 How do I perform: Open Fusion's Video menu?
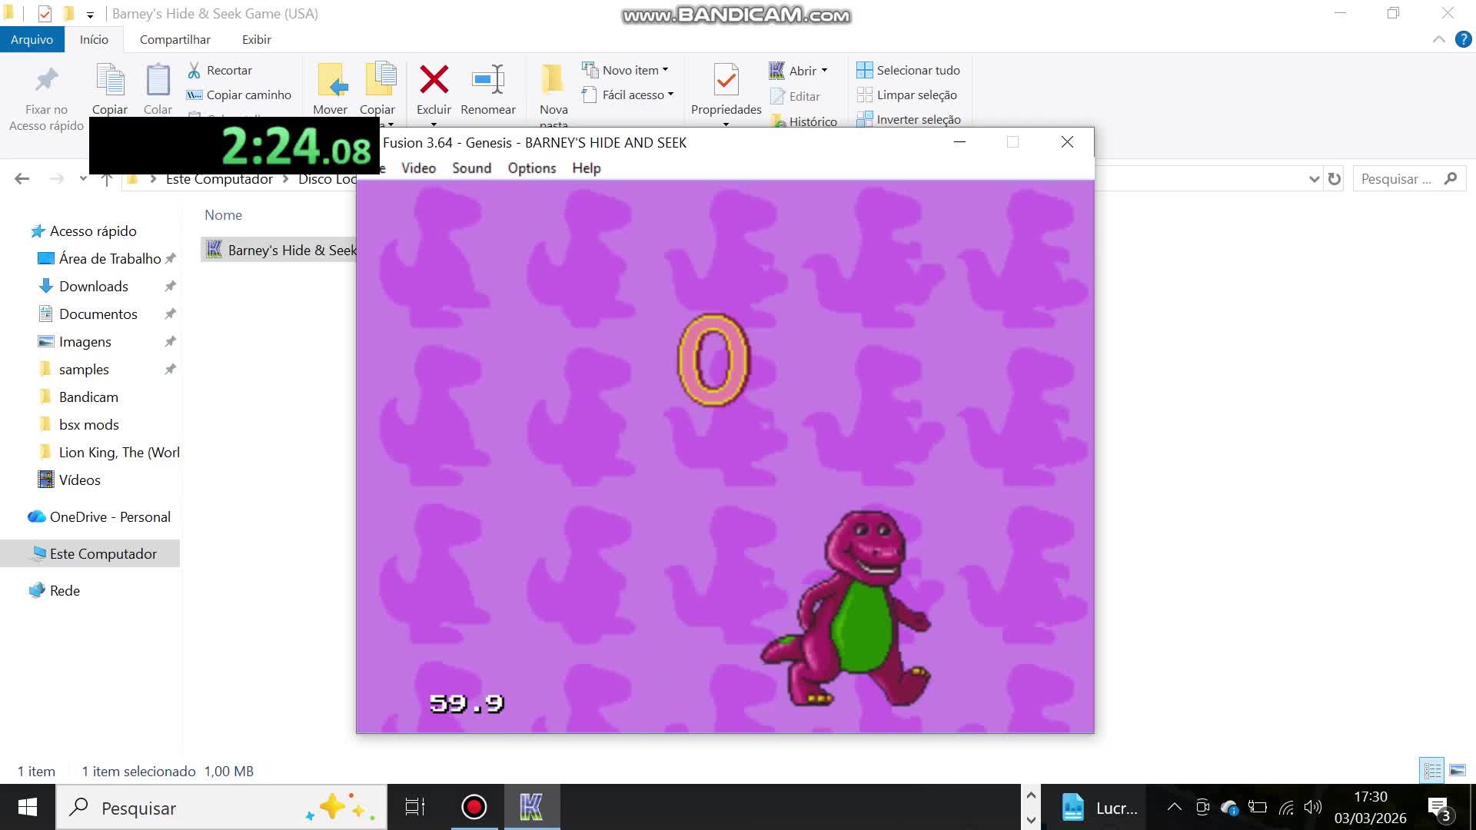[x=418, y=168]
